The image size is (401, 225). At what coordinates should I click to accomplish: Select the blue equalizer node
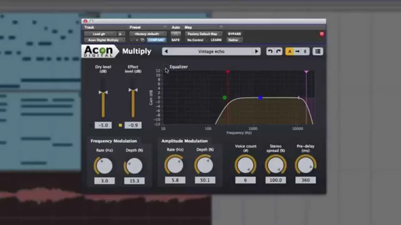(x=260, y=98)
